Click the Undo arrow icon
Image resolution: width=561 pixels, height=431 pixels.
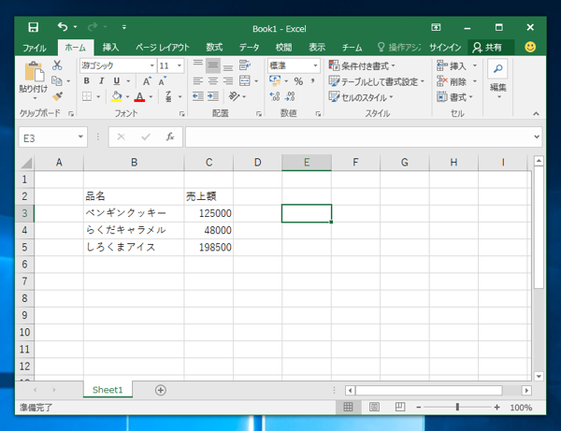(63, 27)
